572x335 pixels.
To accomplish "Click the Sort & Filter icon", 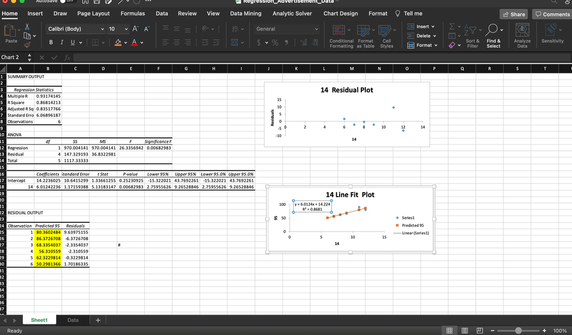I will [x=471, y=30].
